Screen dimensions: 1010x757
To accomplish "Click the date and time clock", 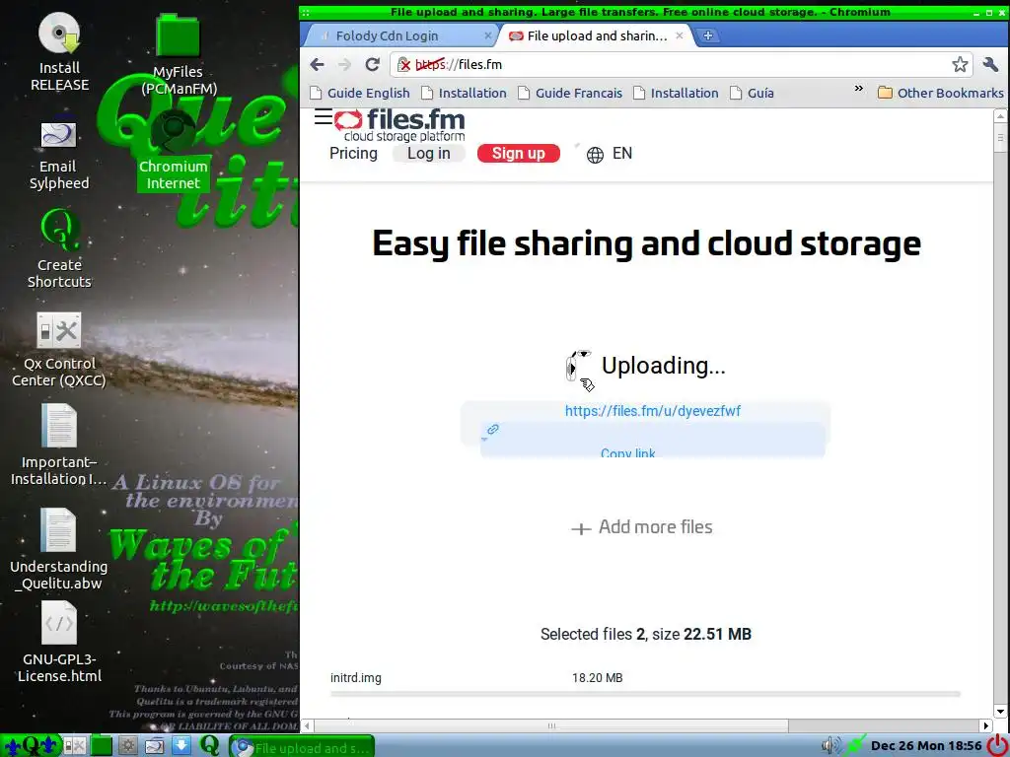I will click(926, 746).
